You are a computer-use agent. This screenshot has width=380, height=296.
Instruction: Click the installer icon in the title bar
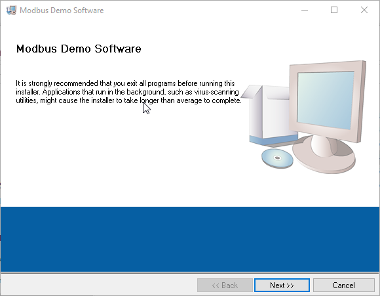click(11, 11)
